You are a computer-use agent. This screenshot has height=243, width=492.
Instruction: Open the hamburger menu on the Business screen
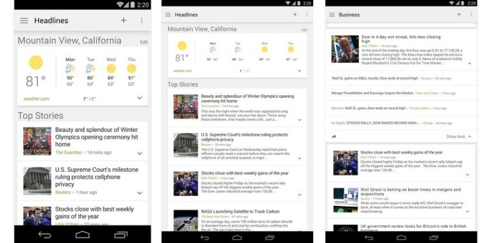tap(332, 15)
